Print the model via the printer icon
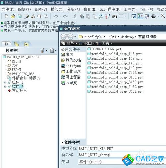This screenshot has height=168, width=166. click(33, 16)
